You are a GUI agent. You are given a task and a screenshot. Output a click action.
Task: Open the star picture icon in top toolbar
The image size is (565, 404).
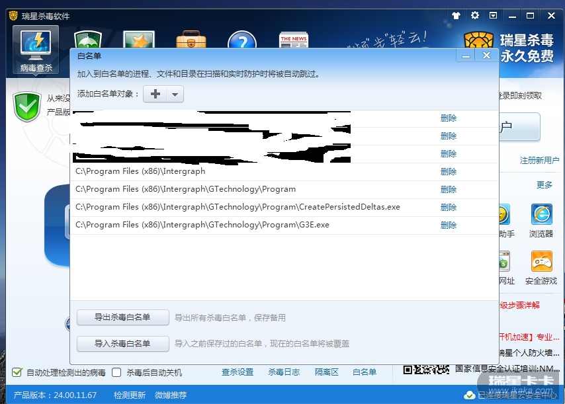coord(139,40)
